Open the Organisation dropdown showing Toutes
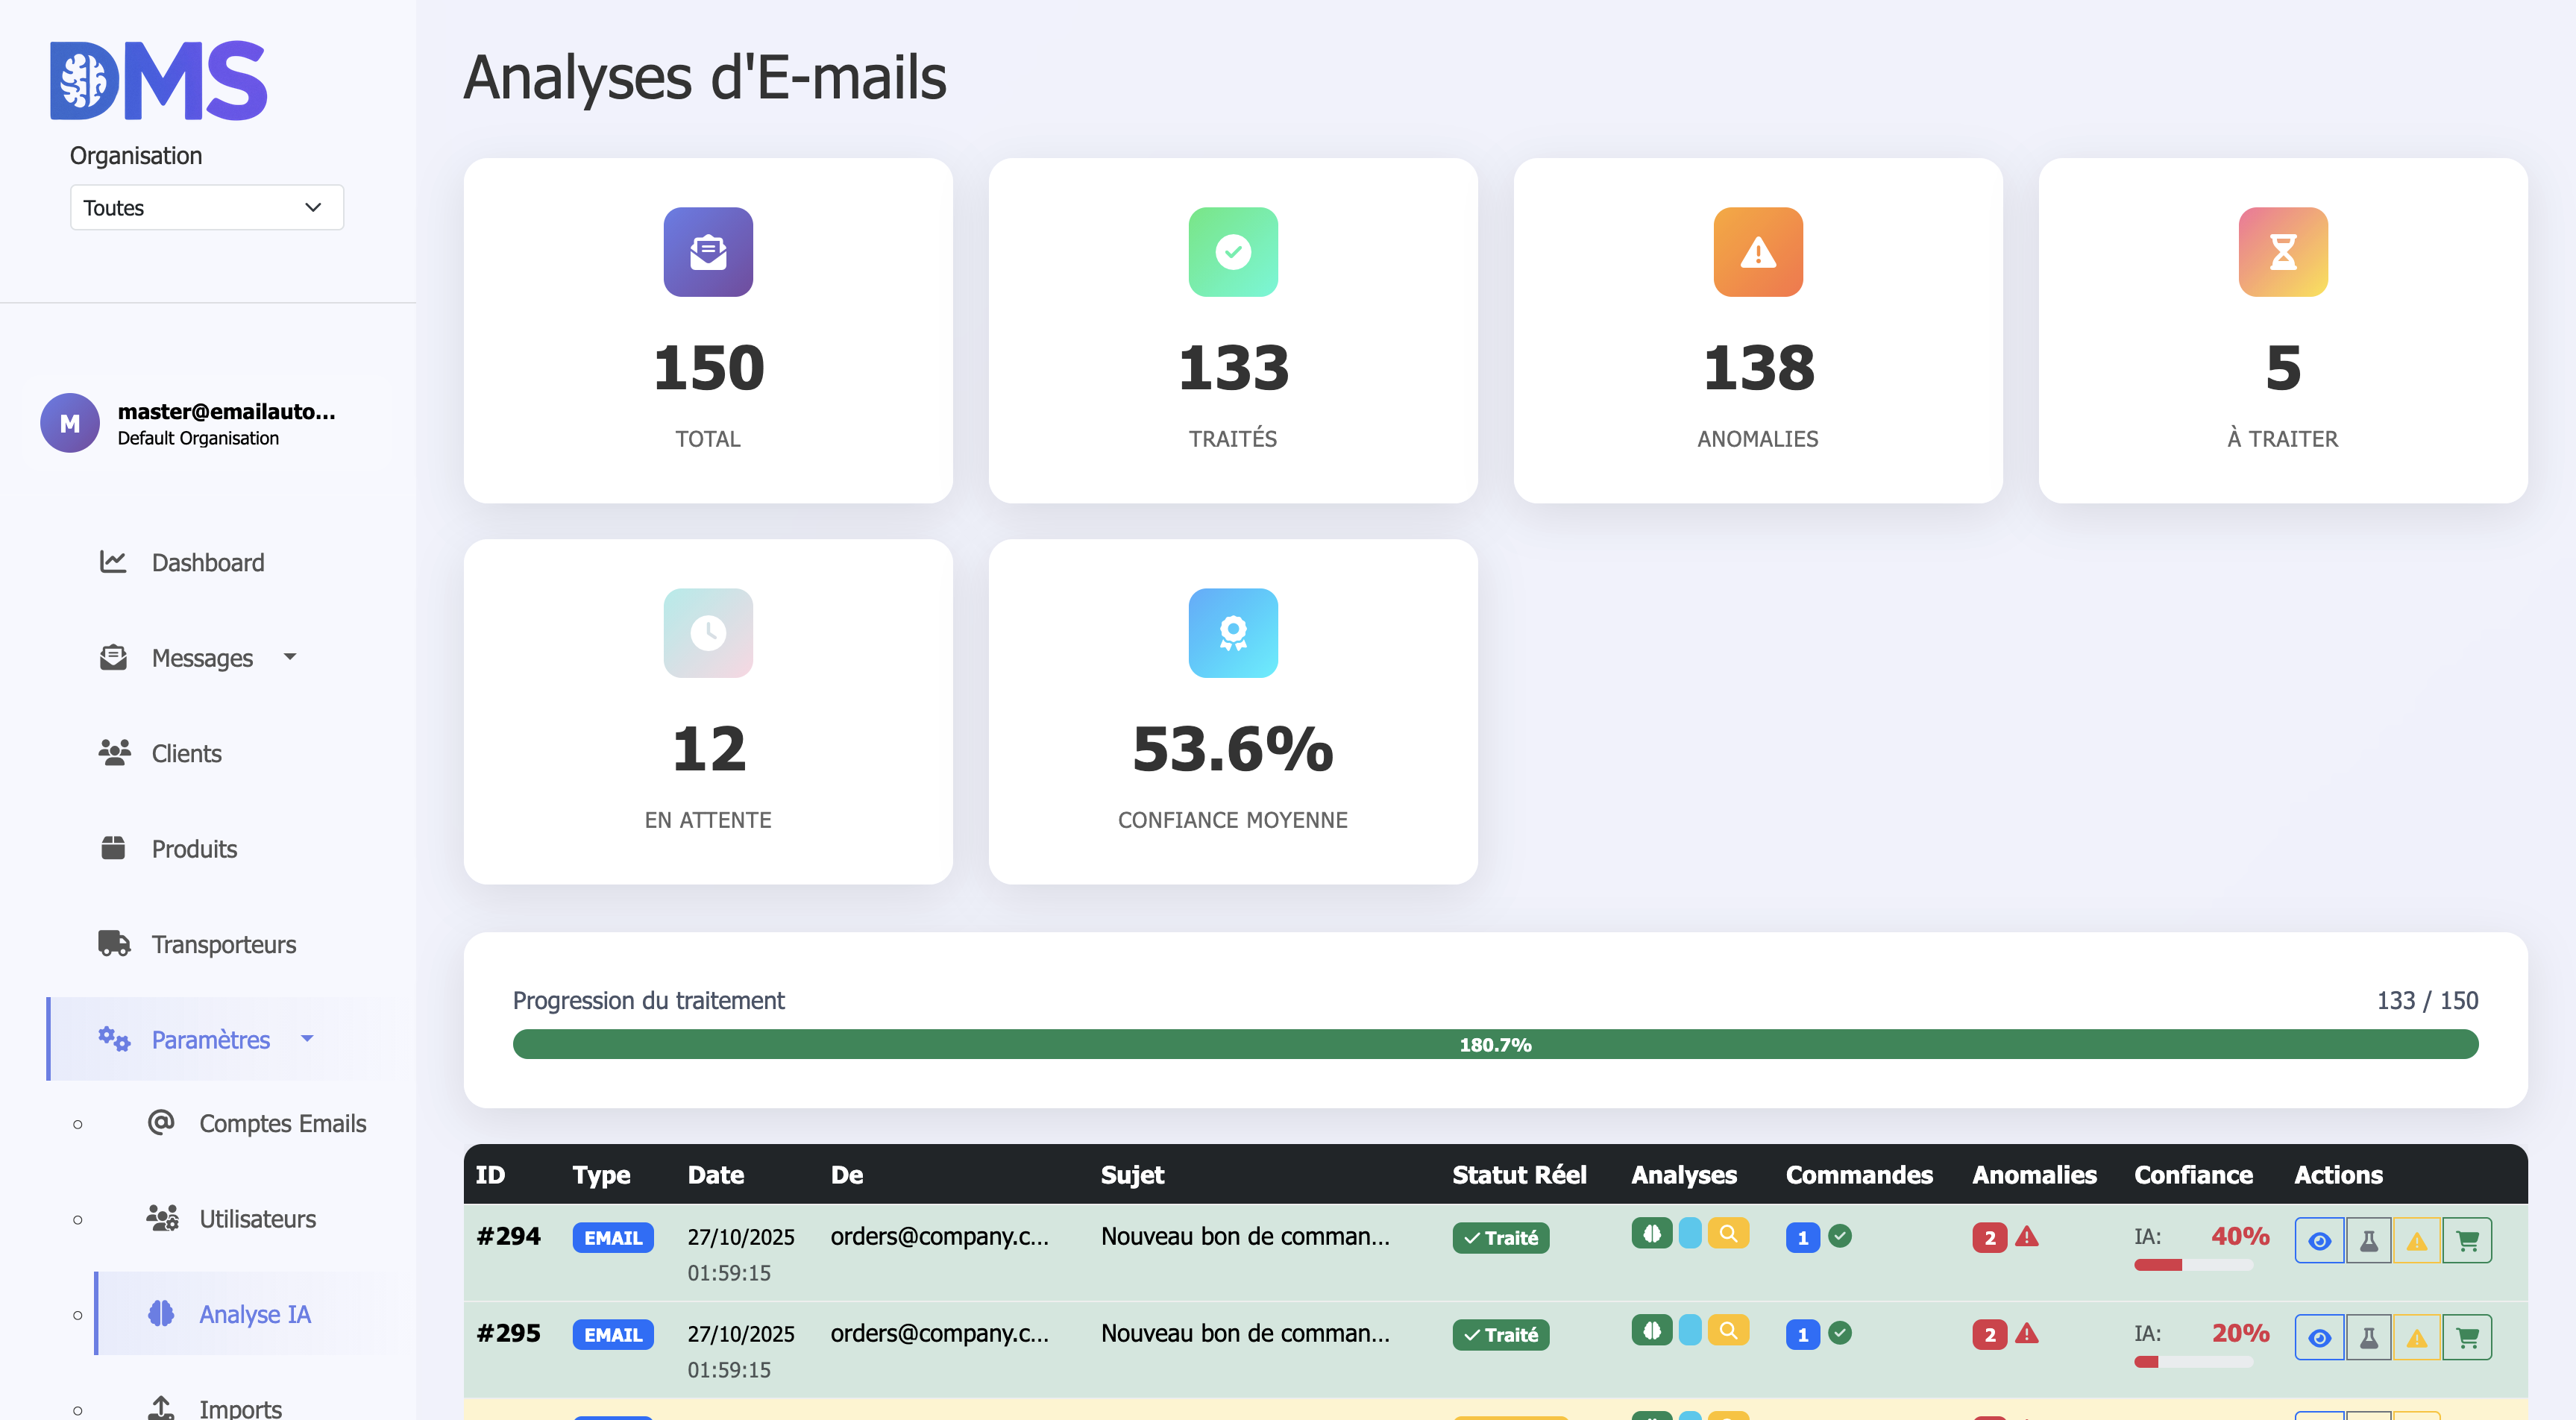2576x1420 pixels. click(207, 207)
